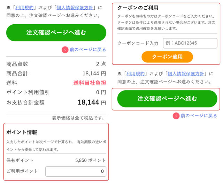Apply coupon with the orange クーポン適用 button

167,57
